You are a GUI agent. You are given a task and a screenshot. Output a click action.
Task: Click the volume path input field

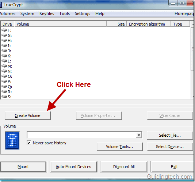tap(81, 135)
